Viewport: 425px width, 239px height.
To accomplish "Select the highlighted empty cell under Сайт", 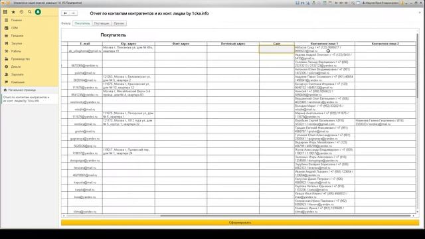I will [x=277, y=49].
